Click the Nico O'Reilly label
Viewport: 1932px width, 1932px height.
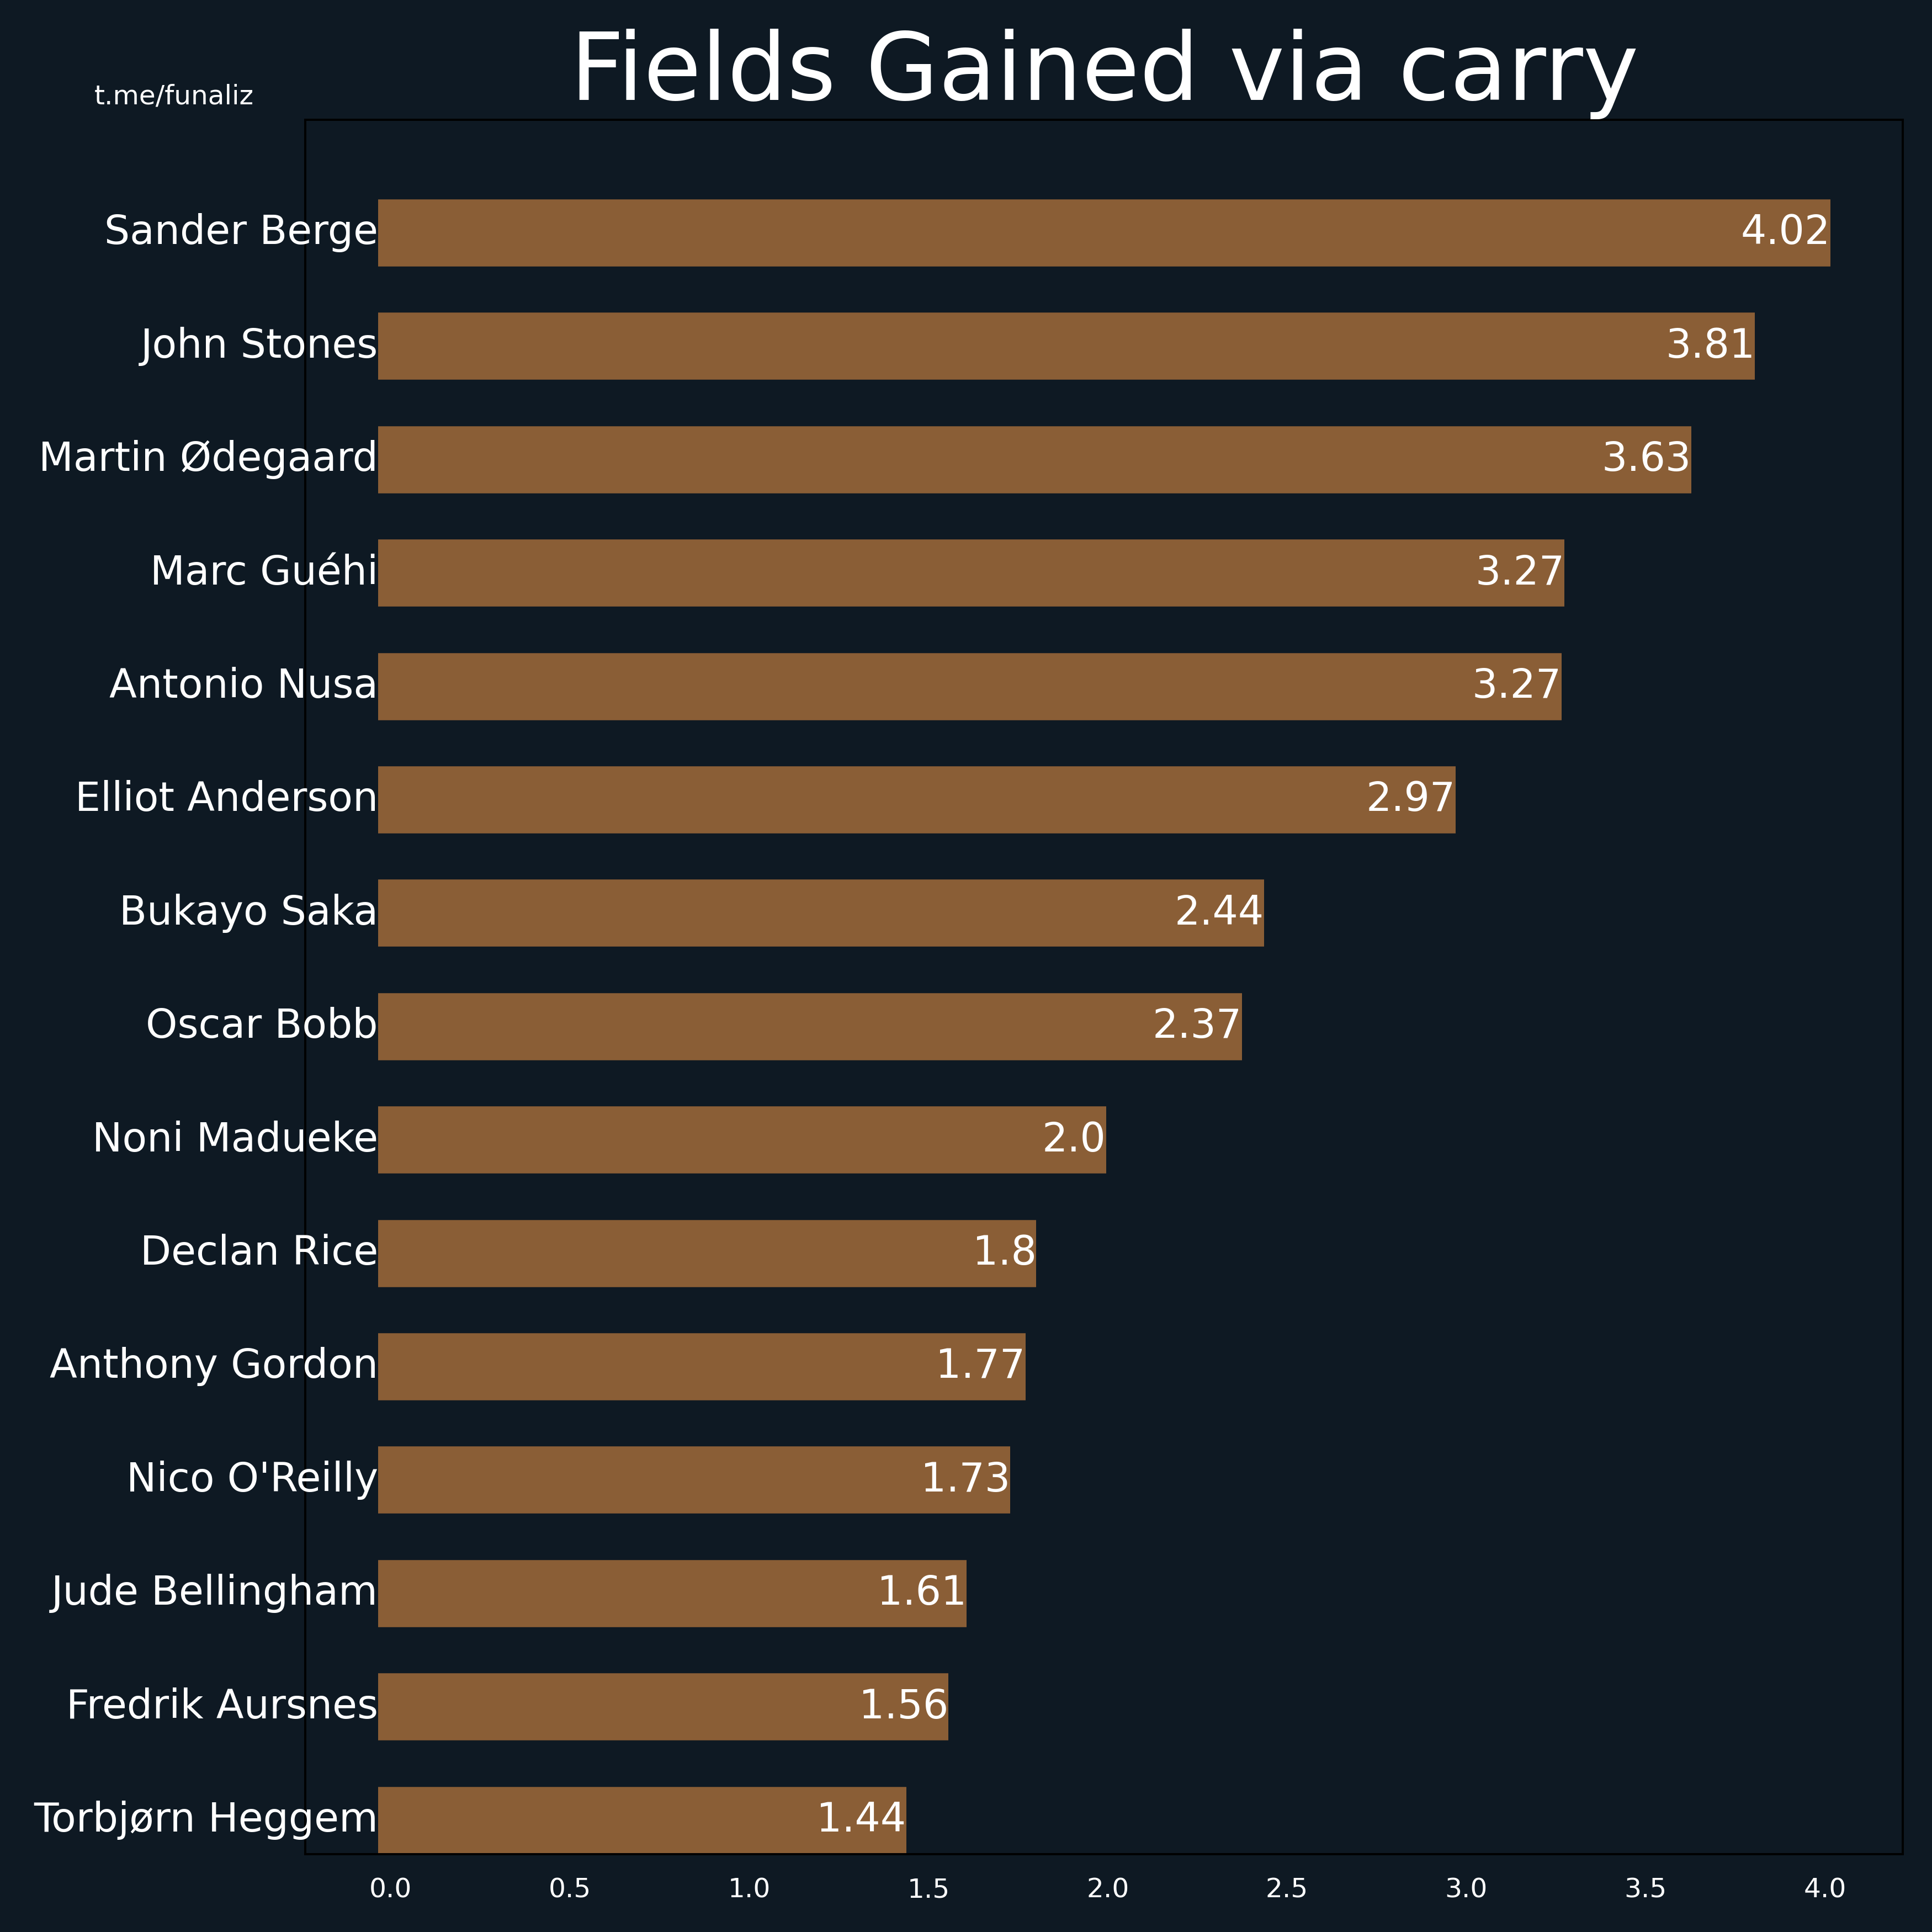tap(252, 1479)
